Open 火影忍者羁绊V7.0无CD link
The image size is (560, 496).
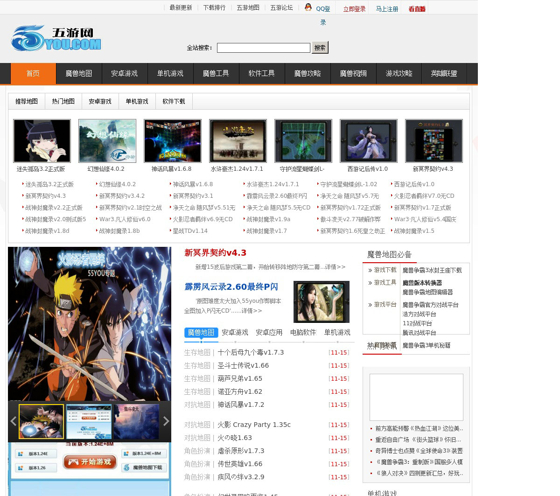(x=424, y=196)
